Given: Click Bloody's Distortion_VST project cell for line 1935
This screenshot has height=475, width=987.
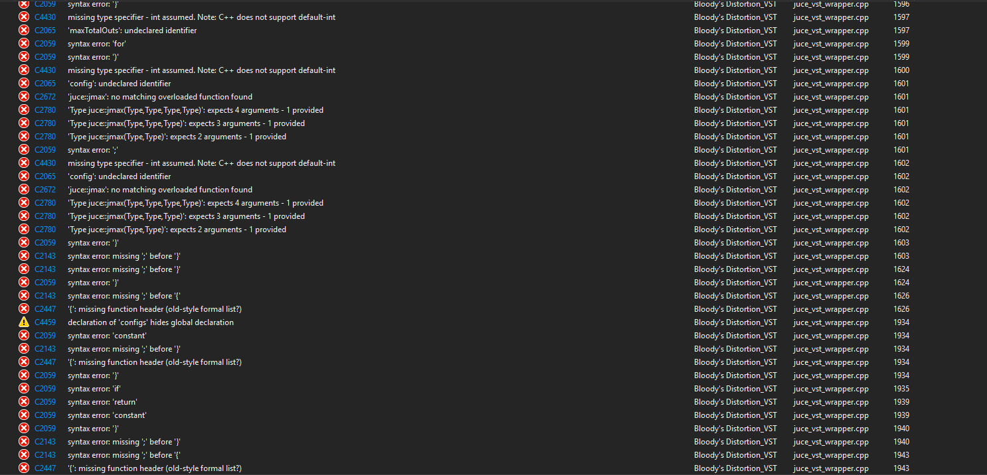Looking at the screenshot, I should point(735,389).
